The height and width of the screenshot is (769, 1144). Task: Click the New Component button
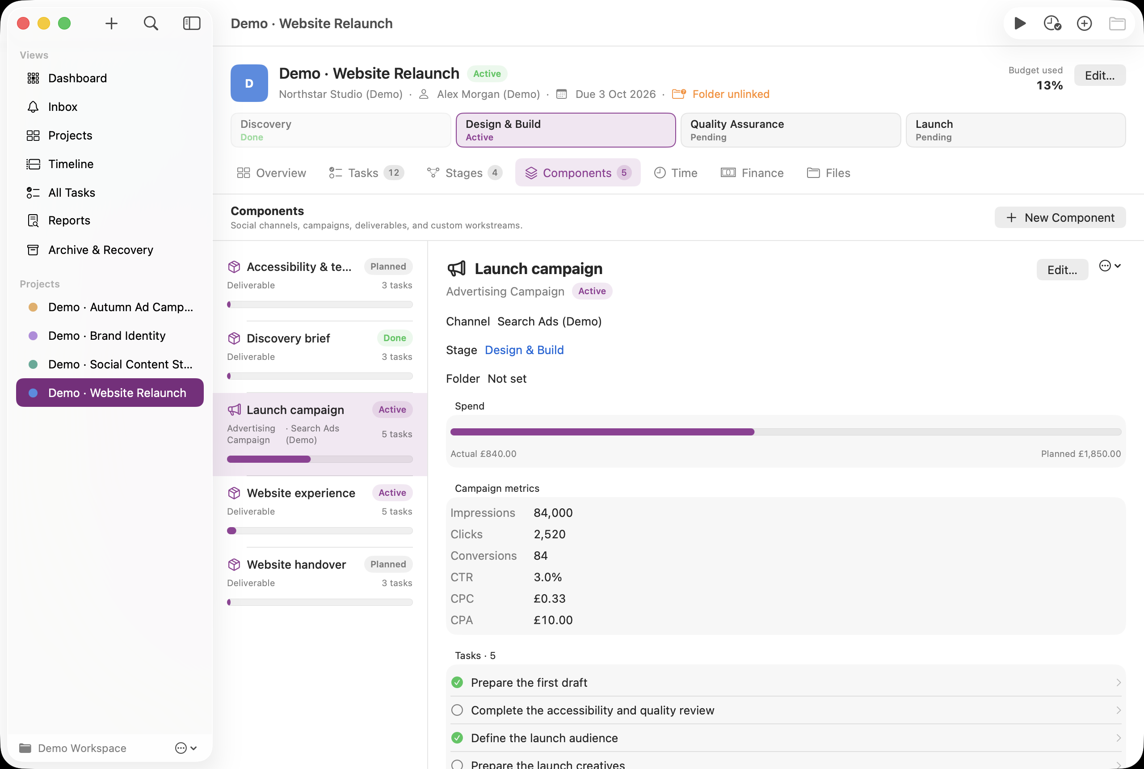(1060, 217)
